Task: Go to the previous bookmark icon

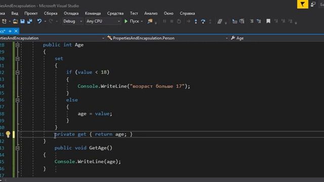Action: [276, 21]
